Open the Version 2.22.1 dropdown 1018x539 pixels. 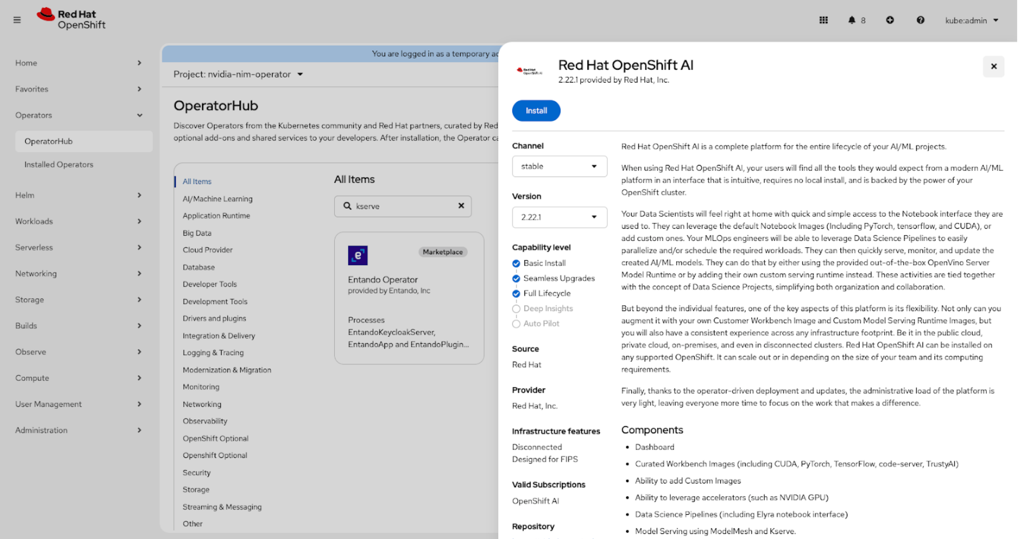559,217
